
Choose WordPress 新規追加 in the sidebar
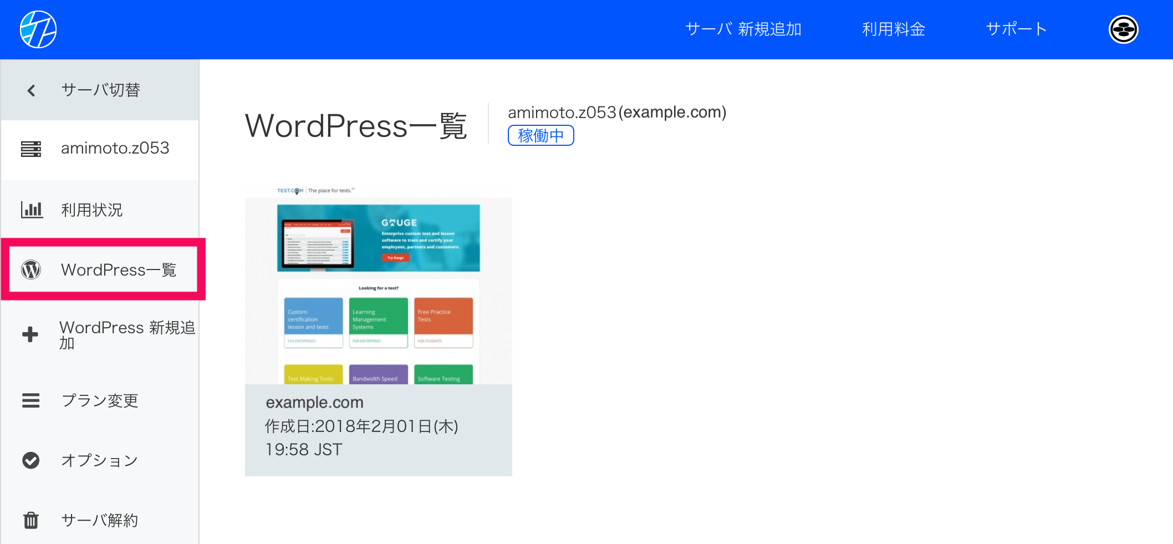click(x=100, y=335)
